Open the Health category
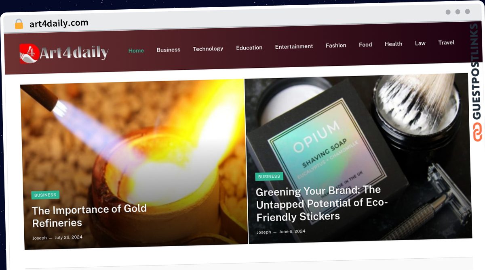485x270 pixels. 394,44
